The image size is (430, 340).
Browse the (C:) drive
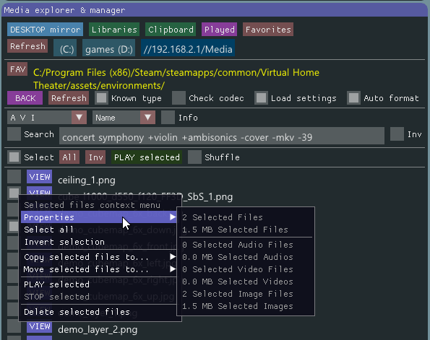65,48
